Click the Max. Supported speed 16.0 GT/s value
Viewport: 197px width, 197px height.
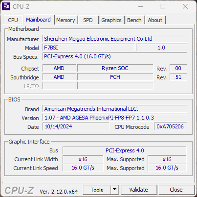167,168
